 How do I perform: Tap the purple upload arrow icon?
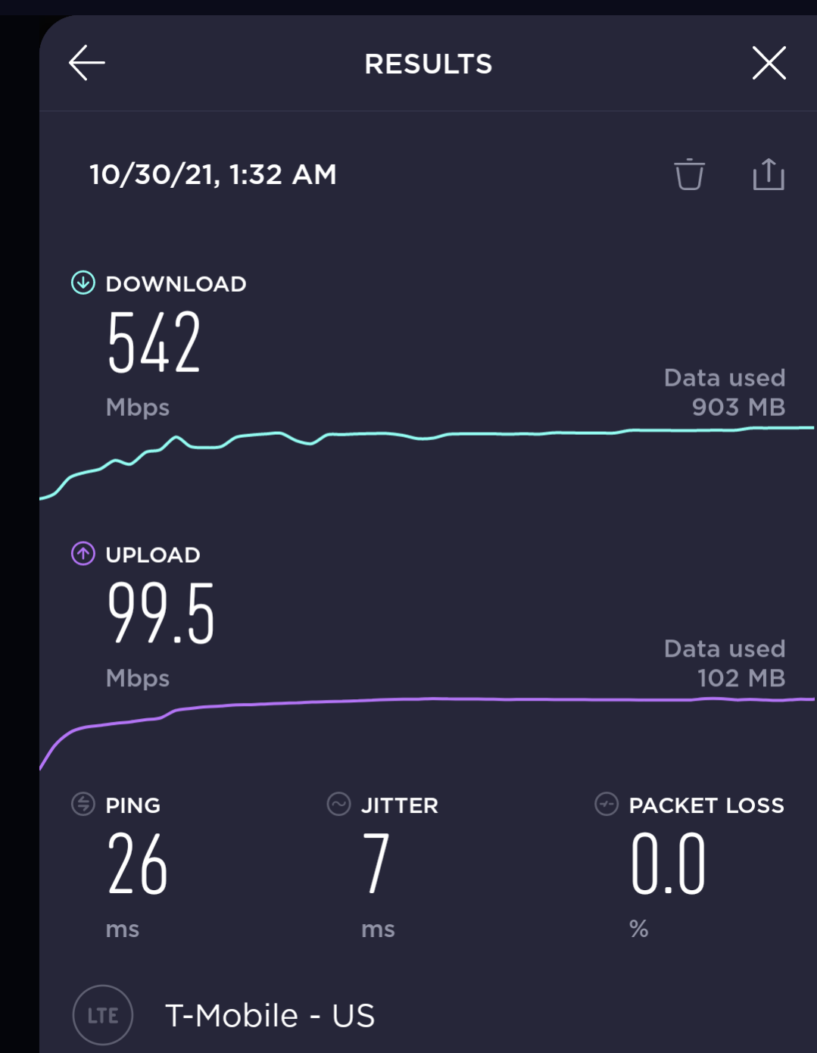pos(83,554)
